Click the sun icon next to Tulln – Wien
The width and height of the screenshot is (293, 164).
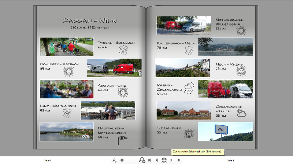[189, 134]
